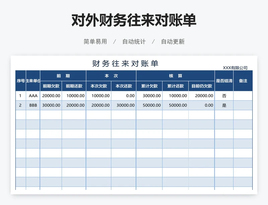Click the subtitle text 自动更新
The width and height of the screenshot is (268, 205).
(x=173, y=41)
